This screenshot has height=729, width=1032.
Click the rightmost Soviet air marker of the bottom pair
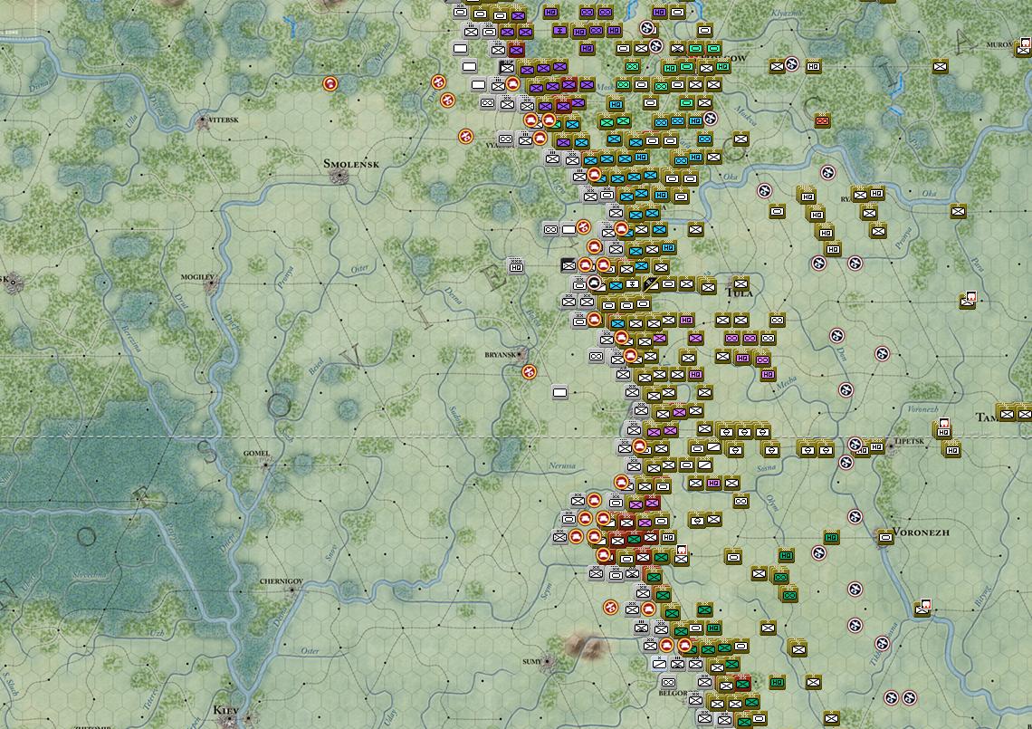pos(910,698)
